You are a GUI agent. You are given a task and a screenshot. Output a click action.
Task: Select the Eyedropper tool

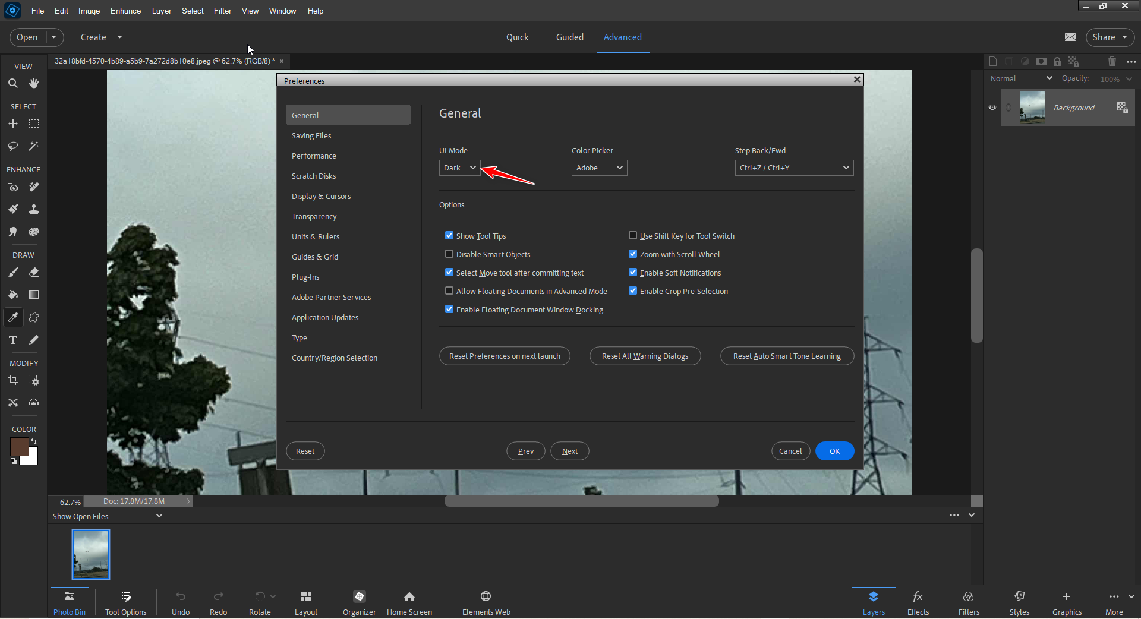[x=13, y=317]
